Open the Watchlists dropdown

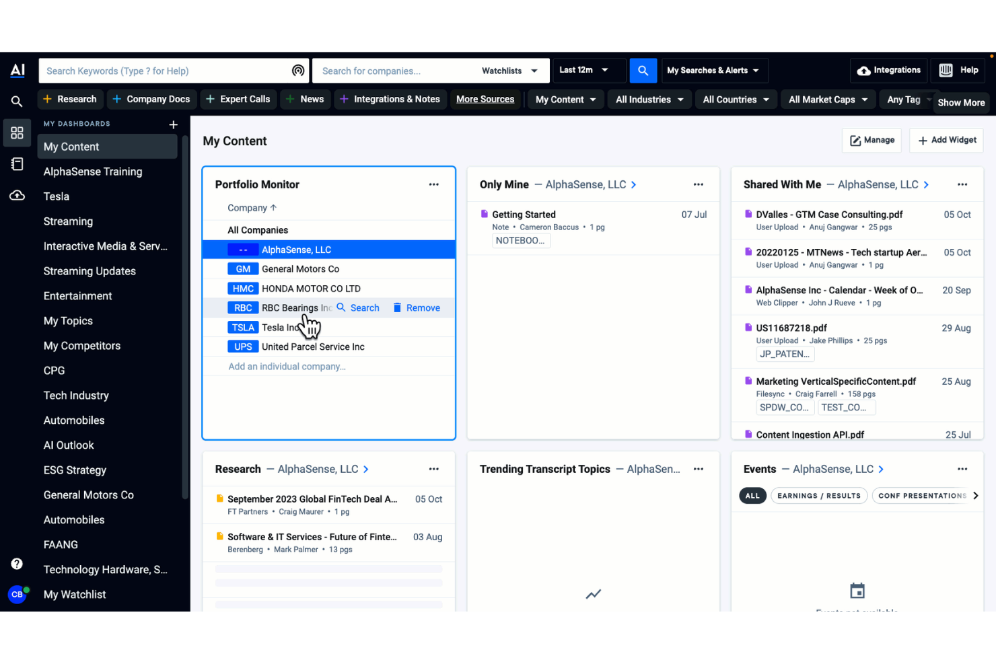point(509,70)
